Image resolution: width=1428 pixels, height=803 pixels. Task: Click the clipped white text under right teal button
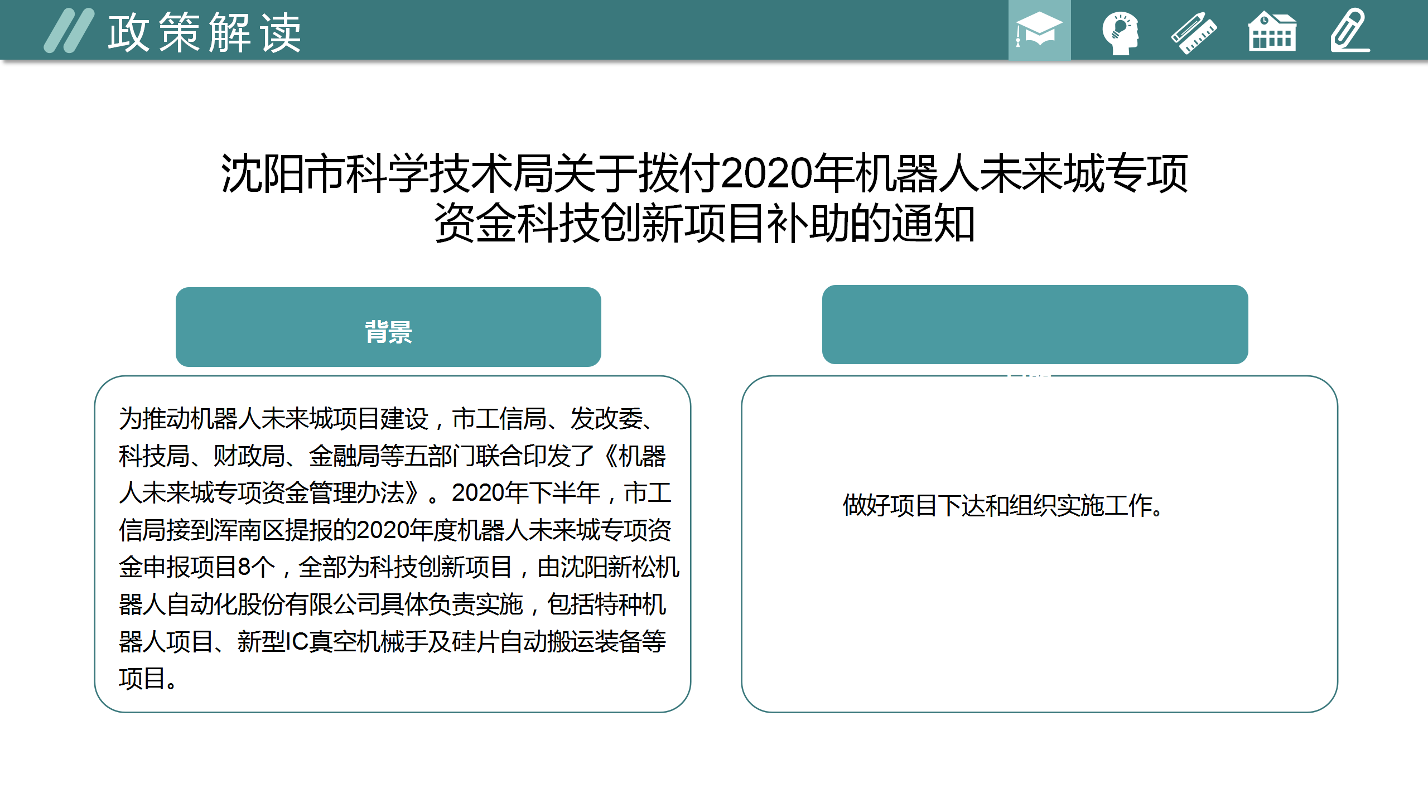1029,377
